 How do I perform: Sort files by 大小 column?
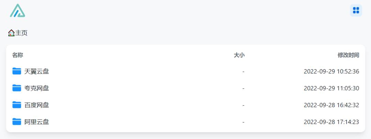(x=239, y=55)
